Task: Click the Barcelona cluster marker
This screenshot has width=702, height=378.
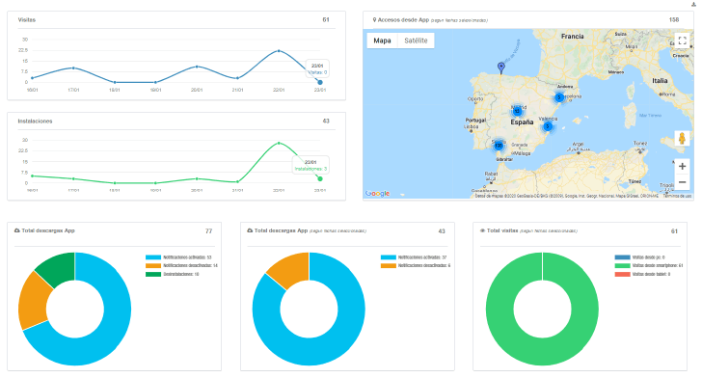Action: pos(558,97)
